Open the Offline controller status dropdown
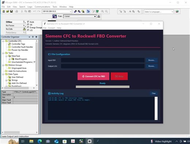 pyautogui.click(x=24, y=22)
